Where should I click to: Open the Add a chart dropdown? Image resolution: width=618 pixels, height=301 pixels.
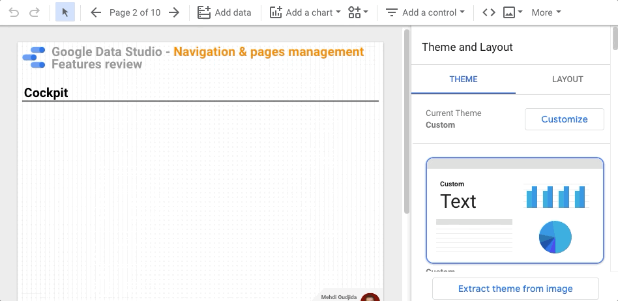pyautogui.click(x=305, y=12)
